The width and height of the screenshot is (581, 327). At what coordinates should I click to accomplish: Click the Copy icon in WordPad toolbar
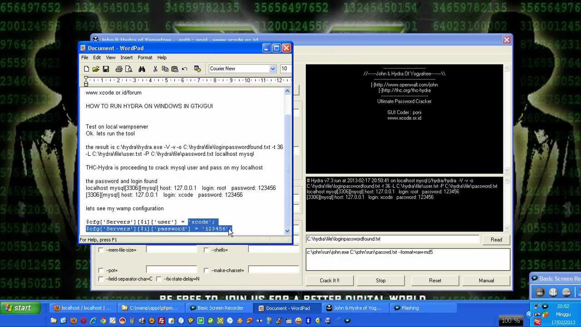[x=165, y=69]
